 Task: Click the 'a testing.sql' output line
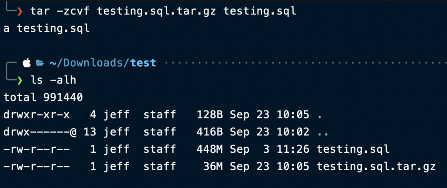[x=46, y=29]
